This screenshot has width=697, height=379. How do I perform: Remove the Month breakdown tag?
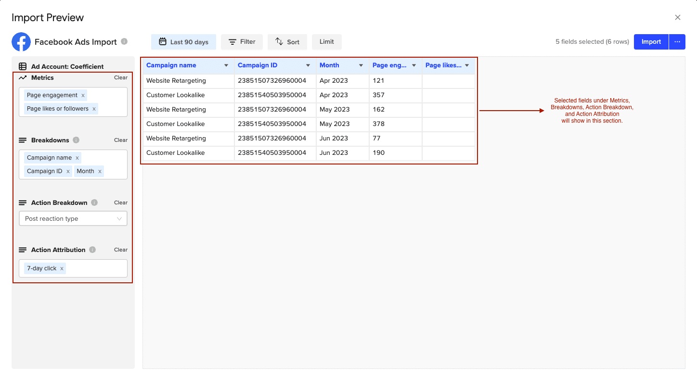tap(100, 171)
